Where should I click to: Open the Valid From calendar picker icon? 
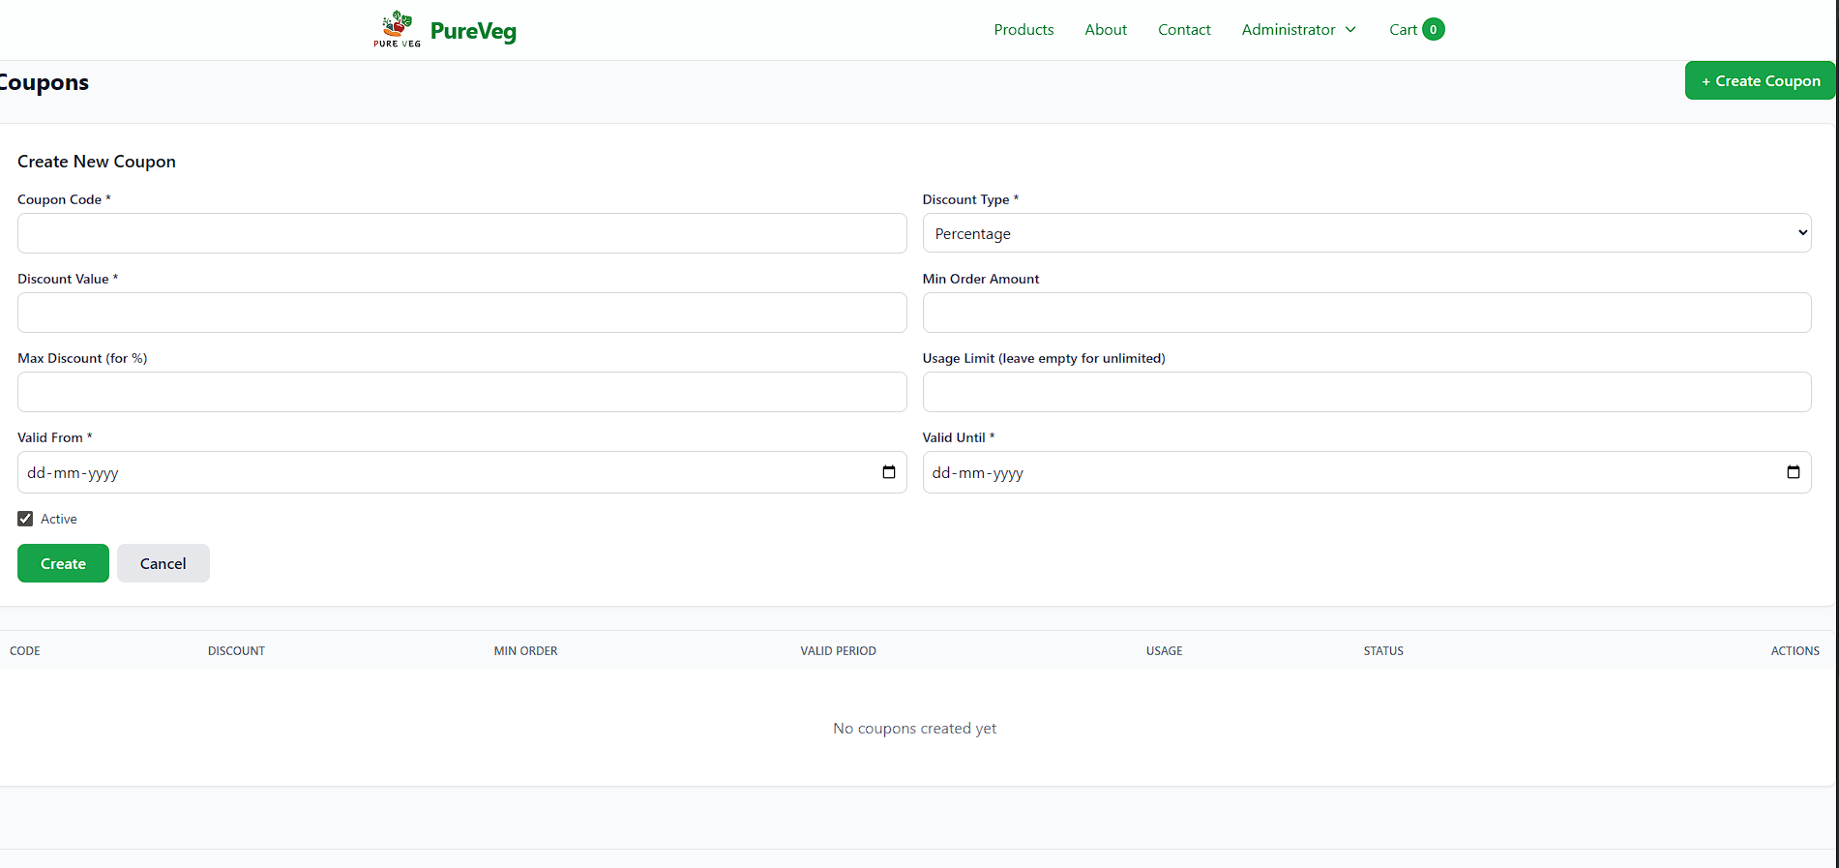[x=889, y=472]
